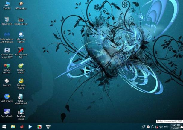The image size is (183, 130).
Task: Launch CrystalDisk shortcut
Action: [7, 113]
